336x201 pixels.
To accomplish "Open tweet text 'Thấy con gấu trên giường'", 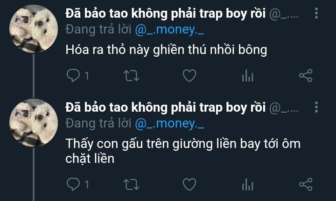I will pos(139,144).
